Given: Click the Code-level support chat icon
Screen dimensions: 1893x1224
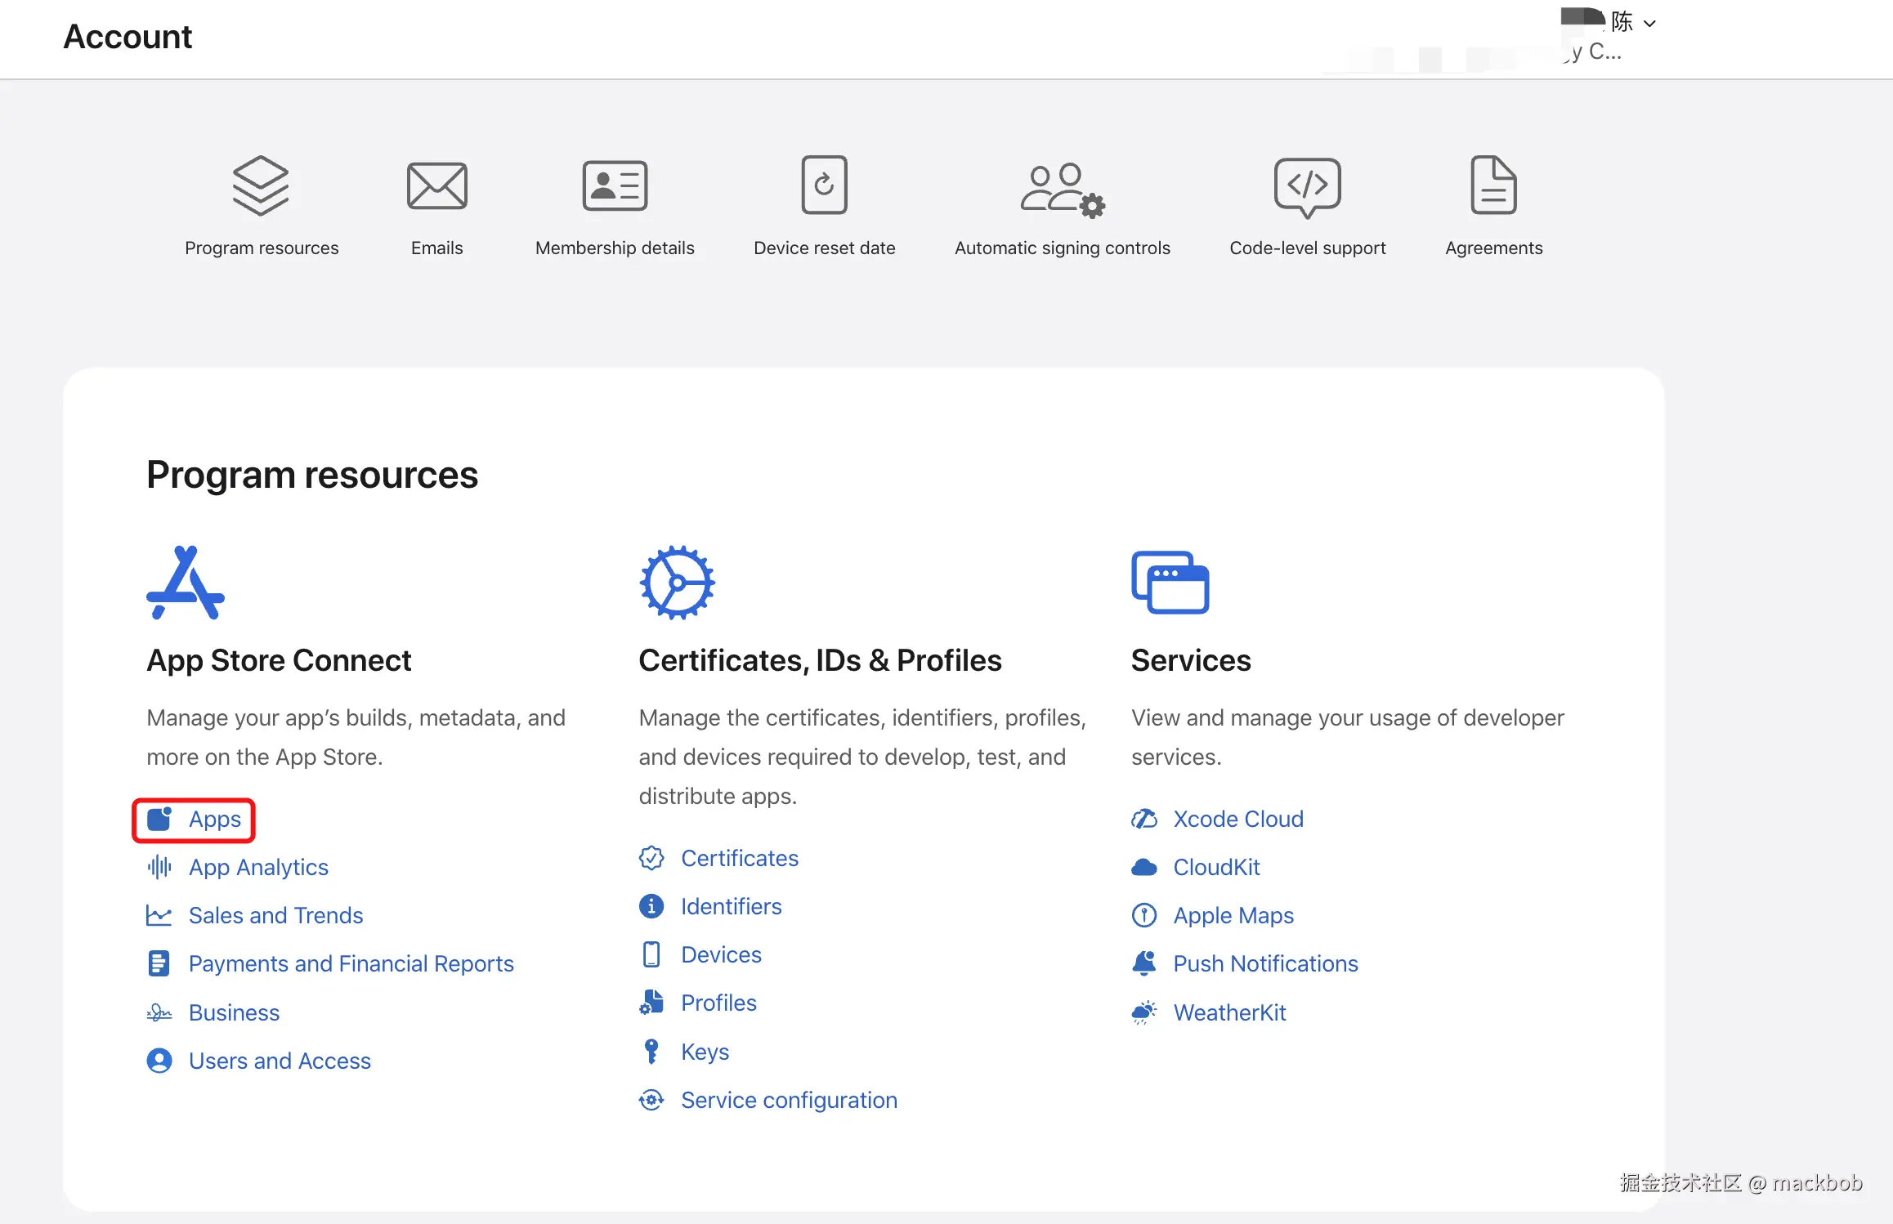Looking at the screenshot, I should click(x=1307, y=187).
